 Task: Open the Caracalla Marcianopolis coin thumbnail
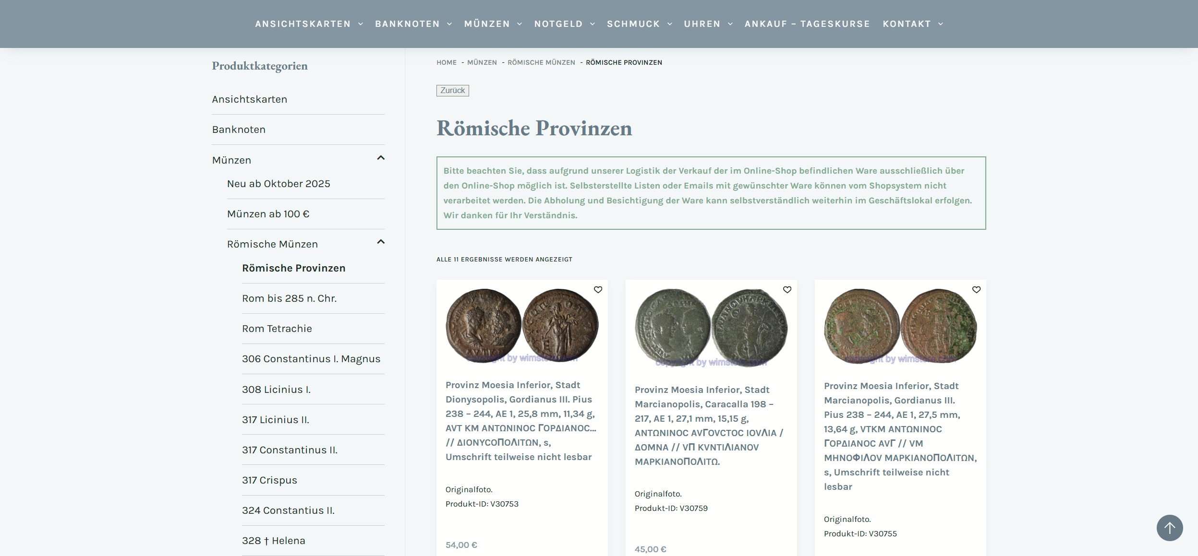pyautogui.click(x=711, y=328)
